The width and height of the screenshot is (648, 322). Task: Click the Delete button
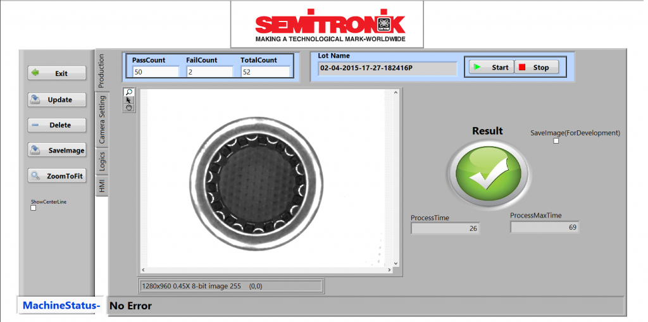point(57,125)
